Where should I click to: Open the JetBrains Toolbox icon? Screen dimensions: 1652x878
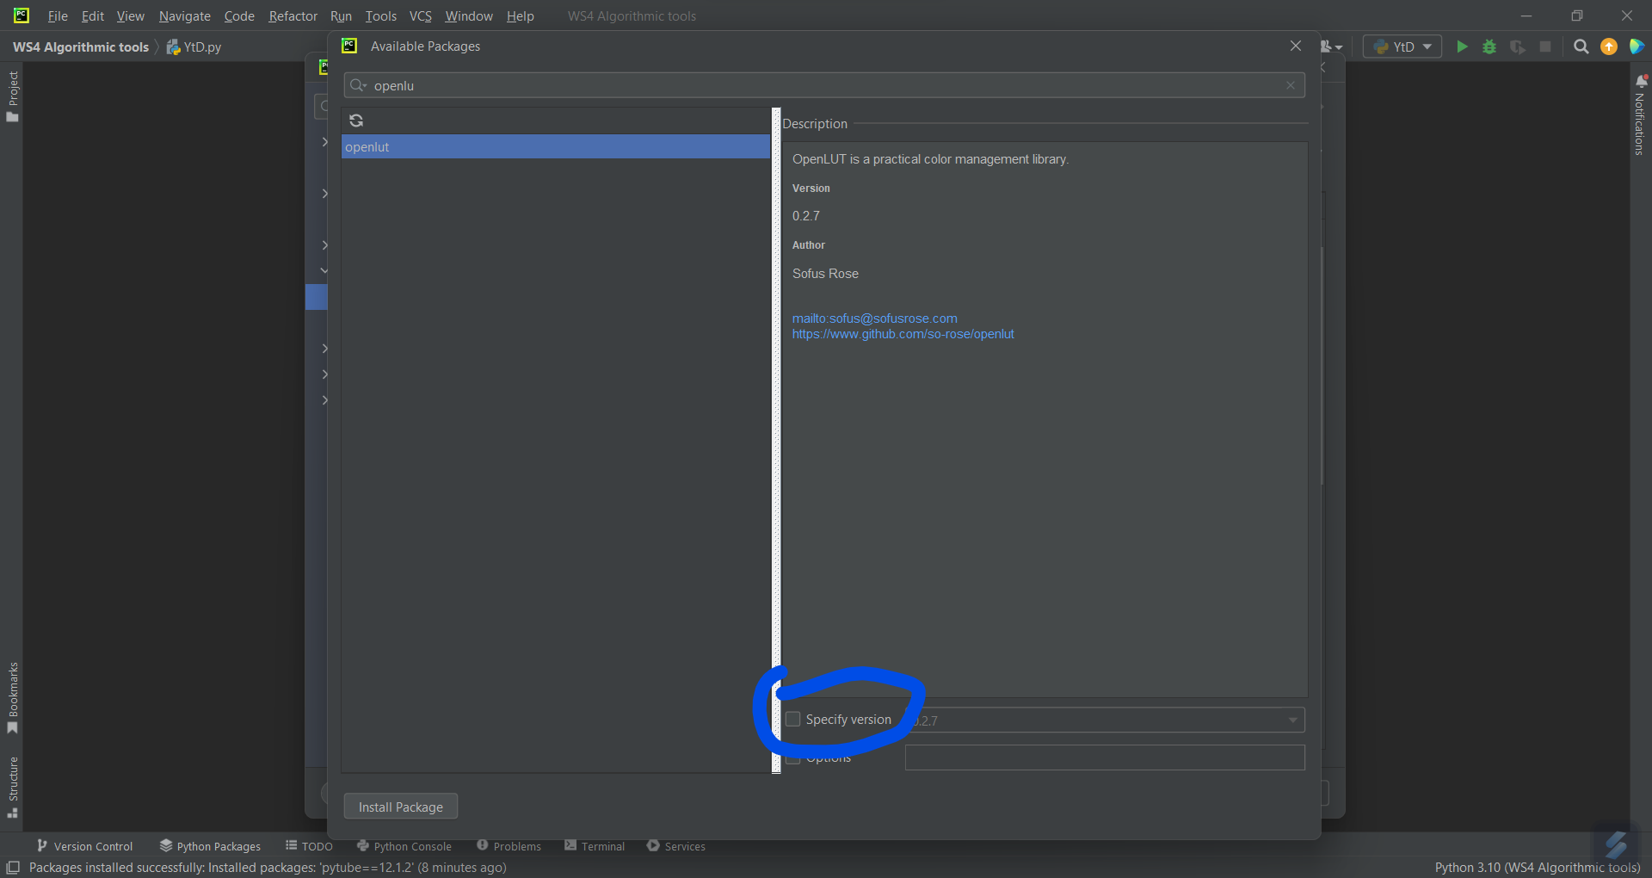[x=1637, y=46]
